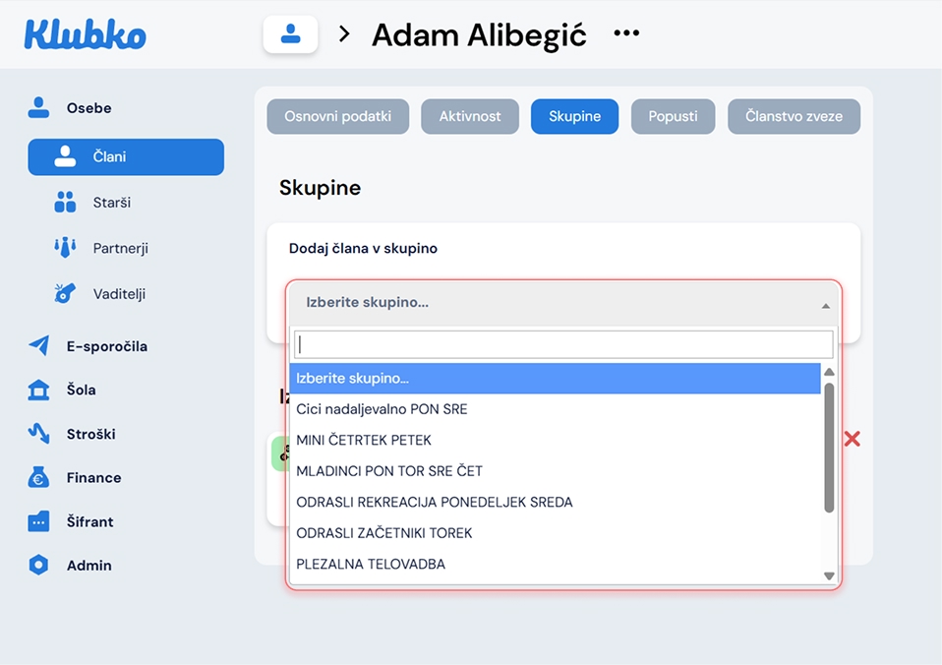Open the Finance section
942x665 pixels.
click(93, 477)
